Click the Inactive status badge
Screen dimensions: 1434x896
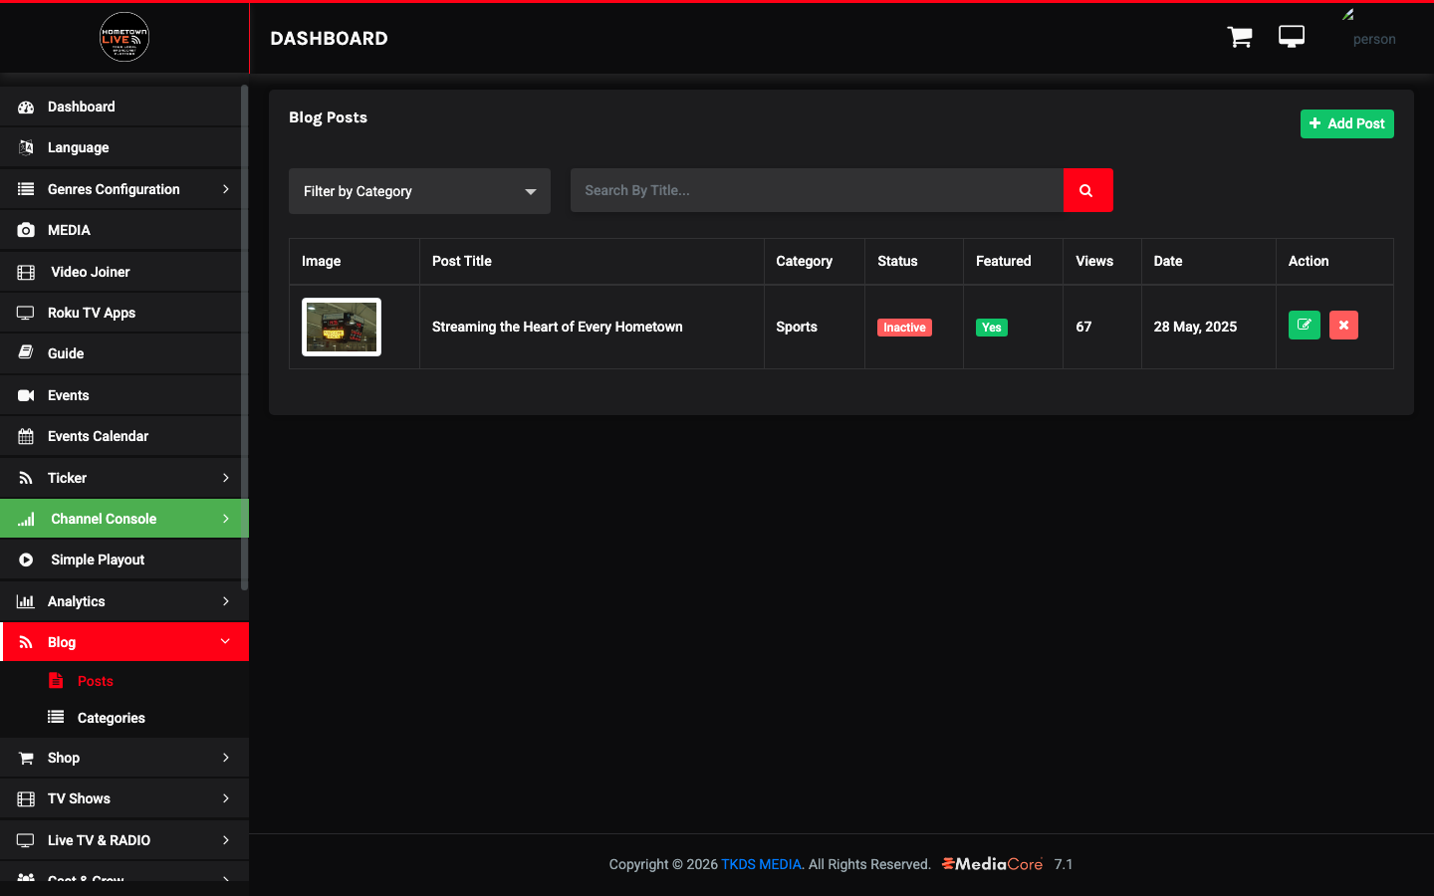[904, 328]
